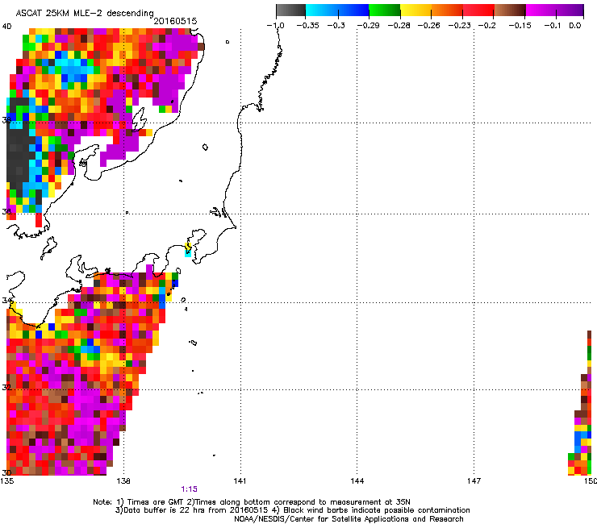Click the longitude label 135
597x524 pixels.
tap(7, 481)
